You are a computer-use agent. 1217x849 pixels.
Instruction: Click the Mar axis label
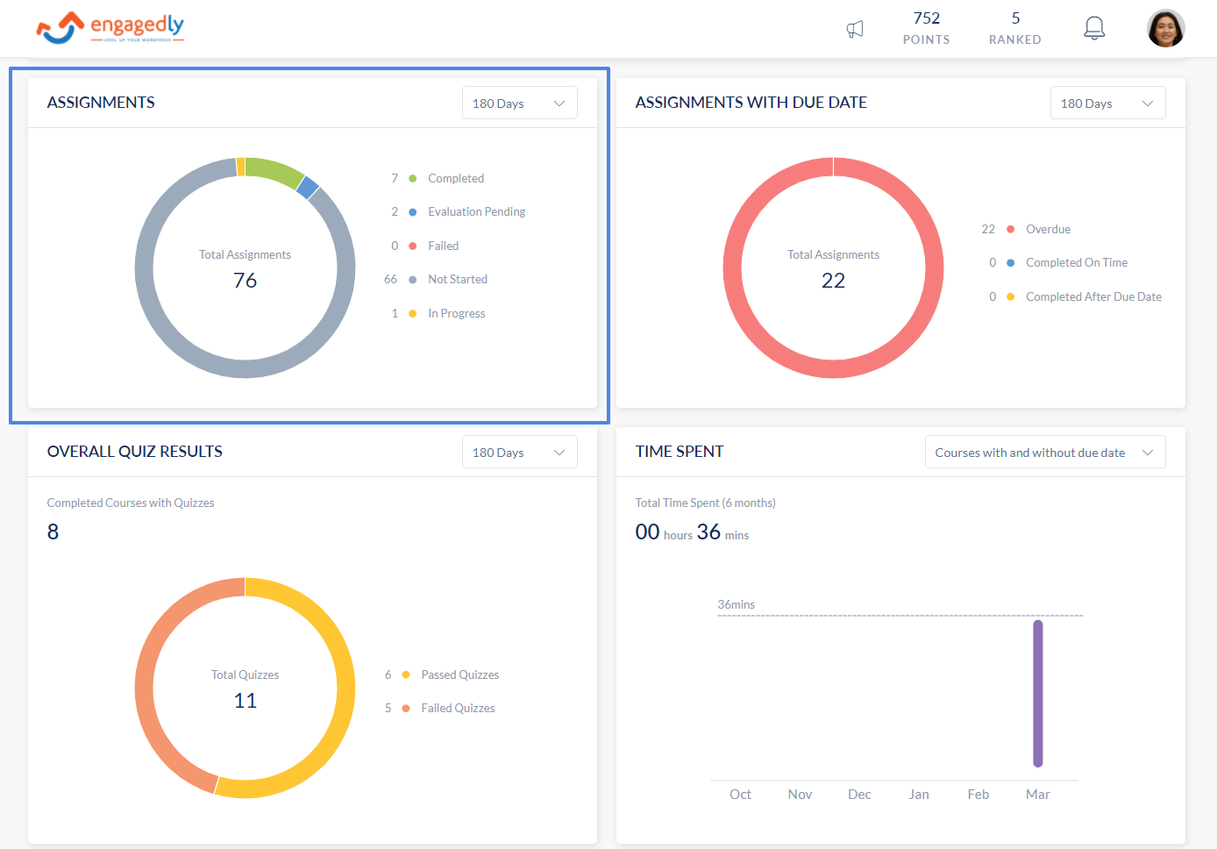[1037, 794]
